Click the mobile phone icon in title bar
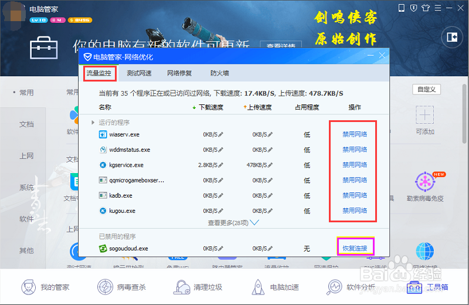 click(x=402, y=8)
